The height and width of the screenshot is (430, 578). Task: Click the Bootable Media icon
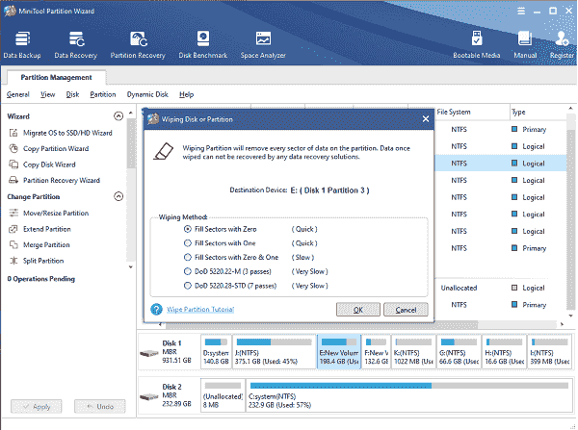[477, 44]
